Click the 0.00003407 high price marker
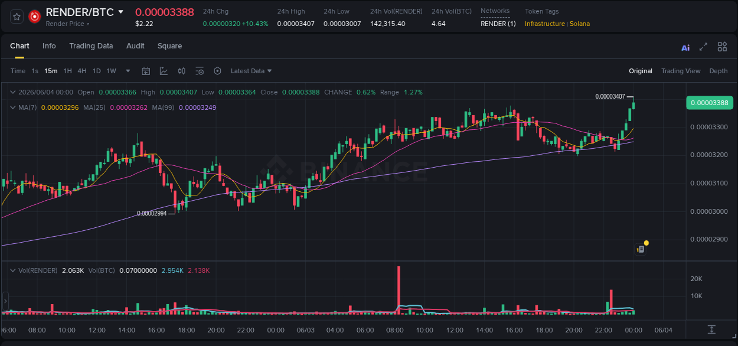The width and height of the screenshot is (738, 346). pyautogui.click(x=610, y=96)
